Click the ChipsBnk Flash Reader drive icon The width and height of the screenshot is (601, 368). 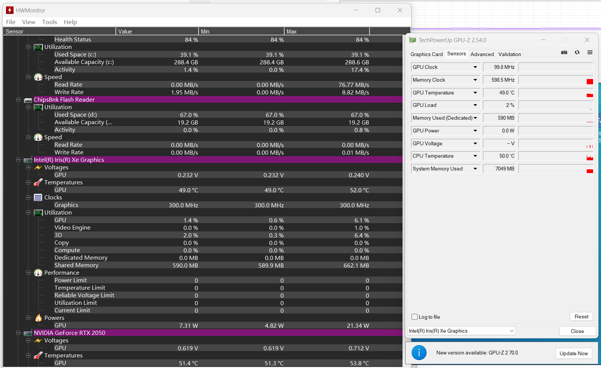pyautogui.click(x=28, y=100)
